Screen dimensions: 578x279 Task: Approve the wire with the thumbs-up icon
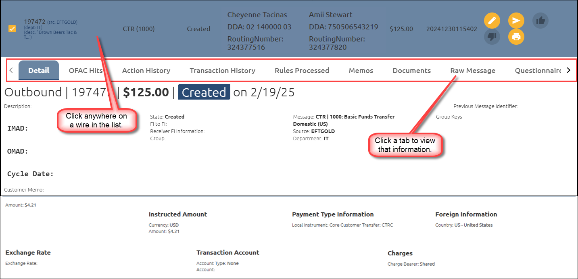540,21
